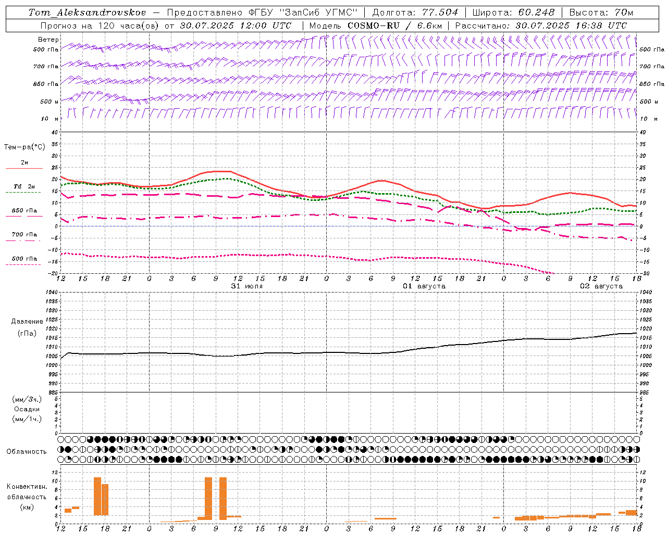Click the (мм/3ч.) precipitation unit label
This screenshot has height=533, width=667.
point(27,399)
